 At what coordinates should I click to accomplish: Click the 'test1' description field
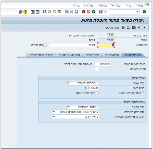[72, 45]
